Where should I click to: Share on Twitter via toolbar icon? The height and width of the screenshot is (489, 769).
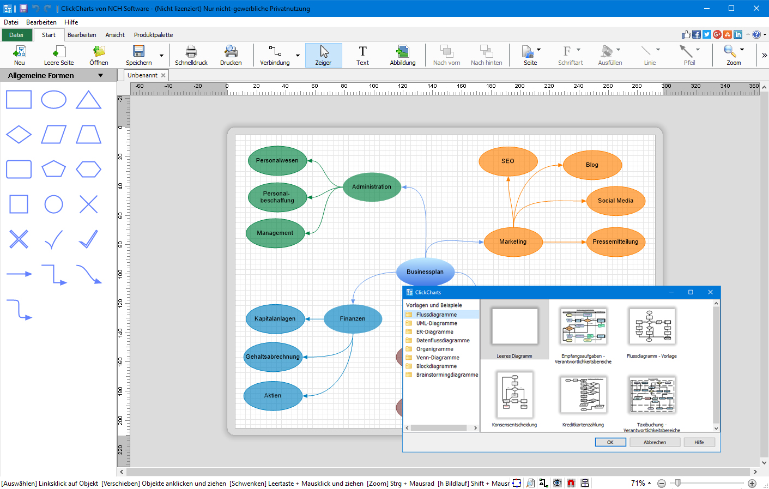coord(707,34)
